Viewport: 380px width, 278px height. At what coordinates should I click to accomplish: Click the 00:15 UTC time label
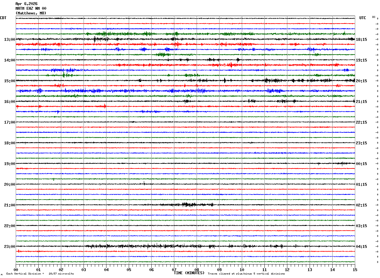coord(361,164)
